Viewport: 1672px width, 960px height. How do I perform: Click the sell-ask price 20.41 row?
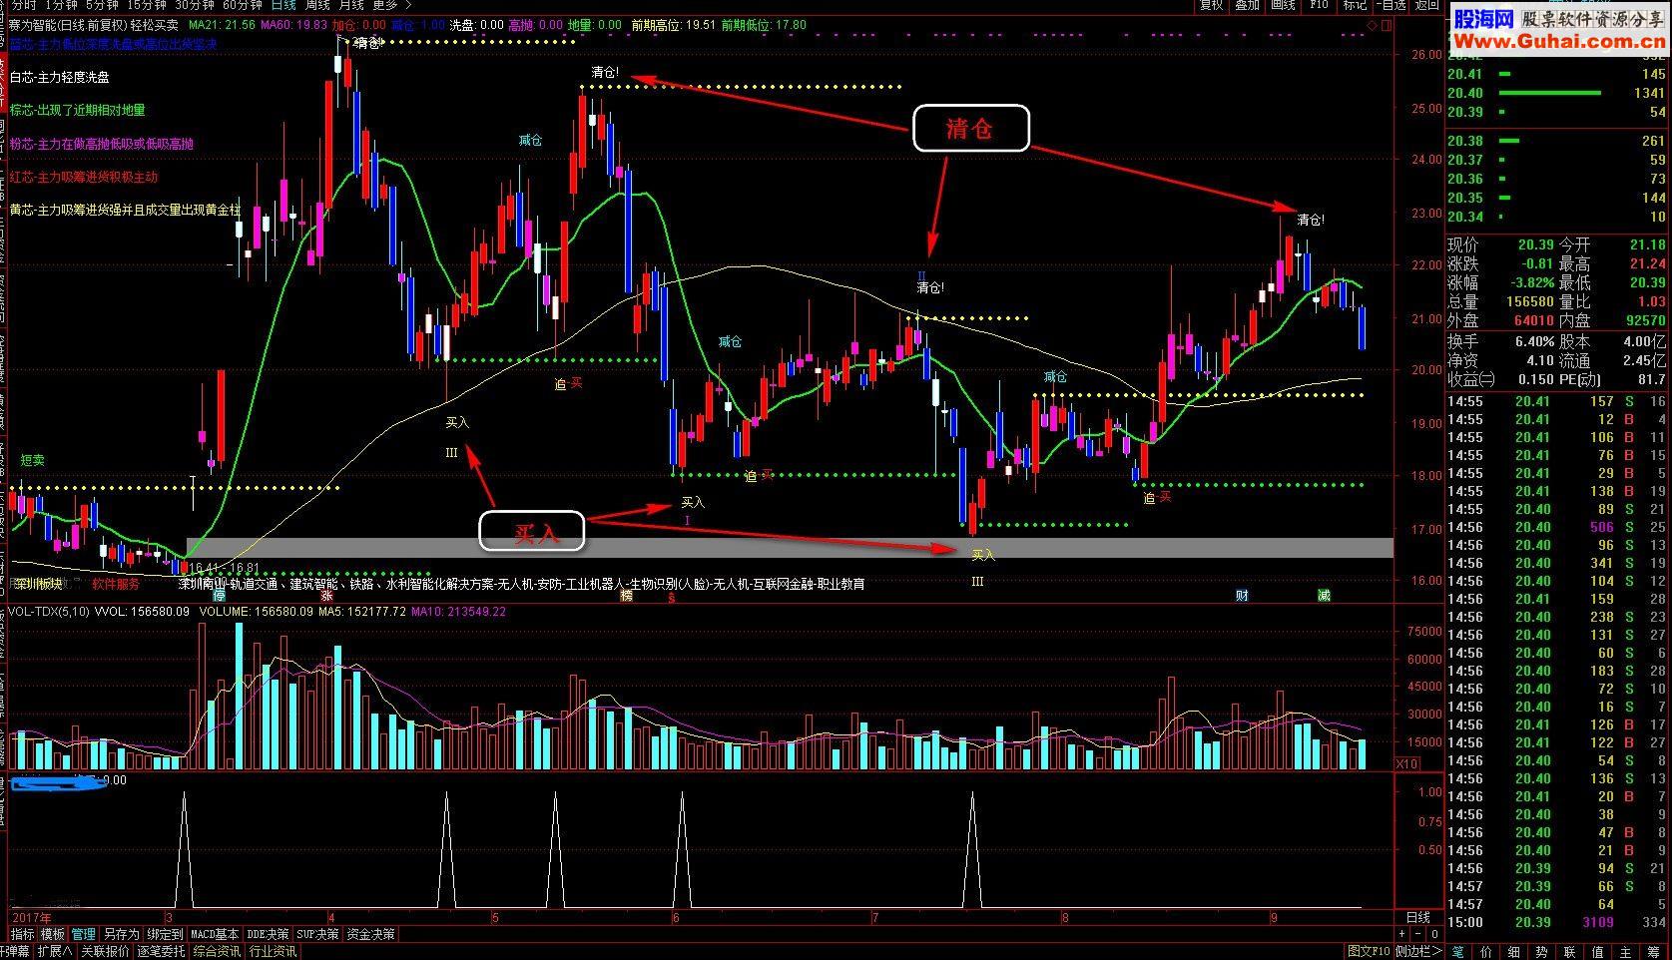click(x=1556, y=74)
